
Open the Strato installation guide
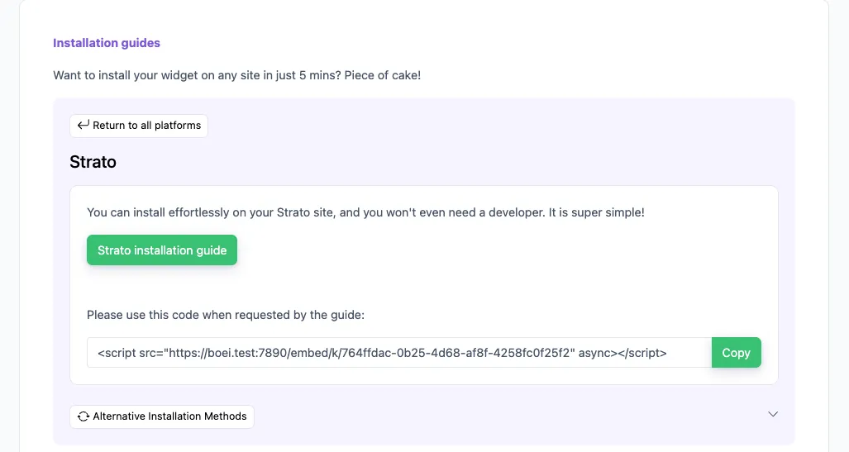pos(162,250)
